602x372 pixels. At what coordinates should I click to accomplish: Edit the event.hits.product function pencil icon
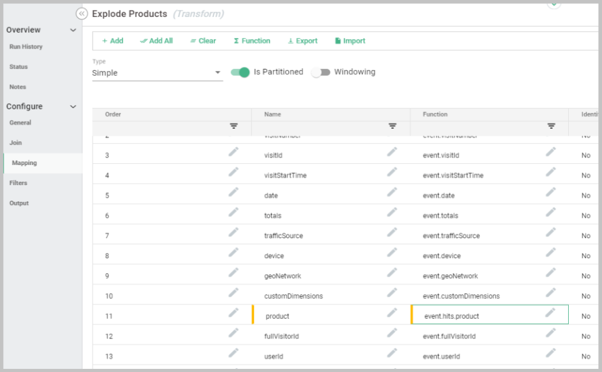(550, 313)
